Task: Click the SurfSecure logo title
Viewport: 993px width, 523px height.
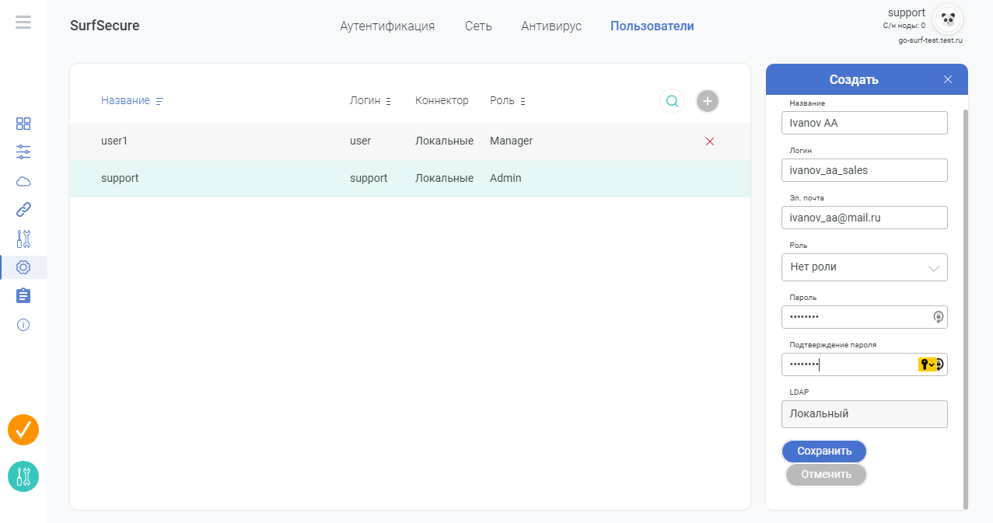Action: [x=105, y=26]
